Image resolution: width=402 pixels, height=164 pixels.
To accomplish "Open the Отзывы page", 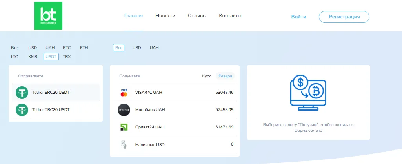I will coord(197,16).
